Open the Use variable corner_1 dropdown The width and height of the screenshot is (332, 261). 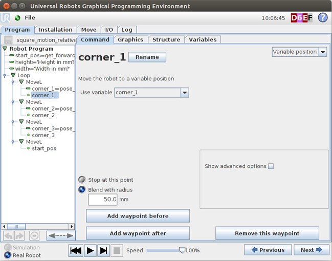[151, 93]
